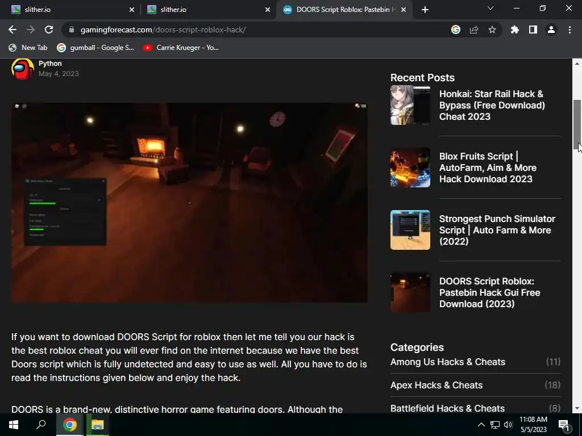The width and height of the screenshot is (582, 436).
Task: Click Blox Fruits post thumbnail
Action: (410, 167)
